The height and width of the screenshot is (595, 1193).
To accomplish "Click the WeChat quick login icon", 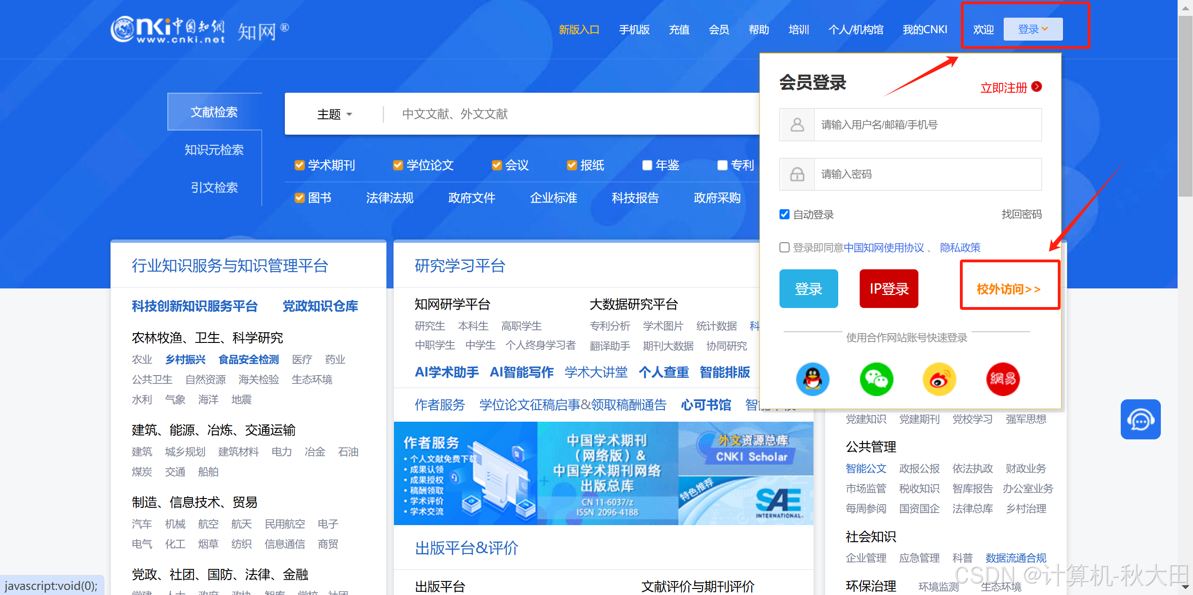I will pos(876,379).
